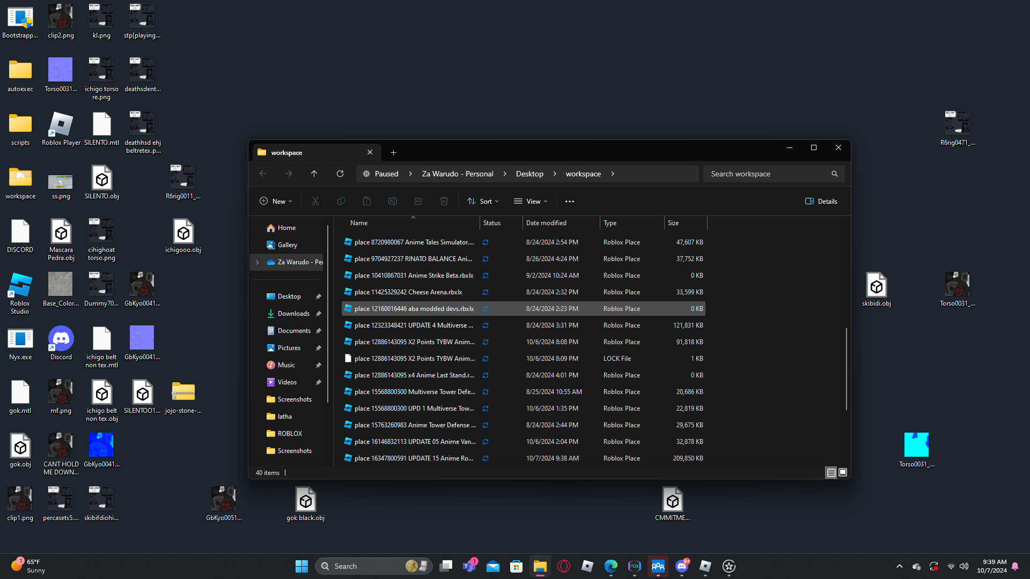Image resolution: width=1030 pixels, height=579 pixels.
Task: Switch to the details list view toggle
Action: [x=831, y=472]
